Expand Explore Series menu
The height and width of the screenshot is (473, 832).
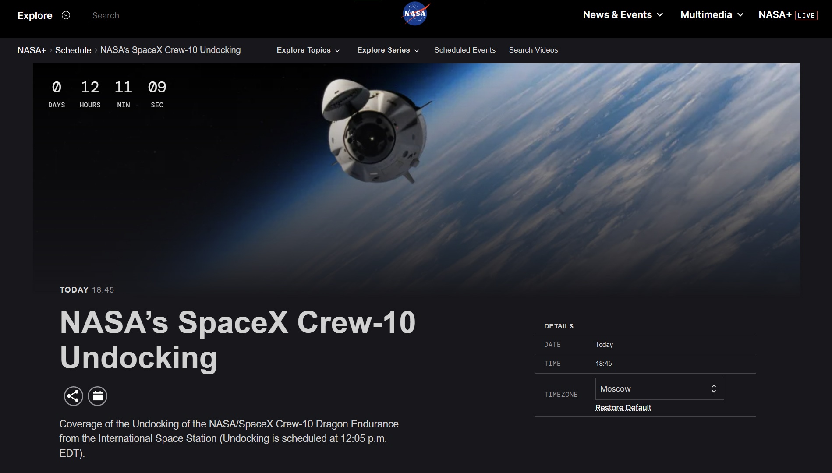(388, 50)
